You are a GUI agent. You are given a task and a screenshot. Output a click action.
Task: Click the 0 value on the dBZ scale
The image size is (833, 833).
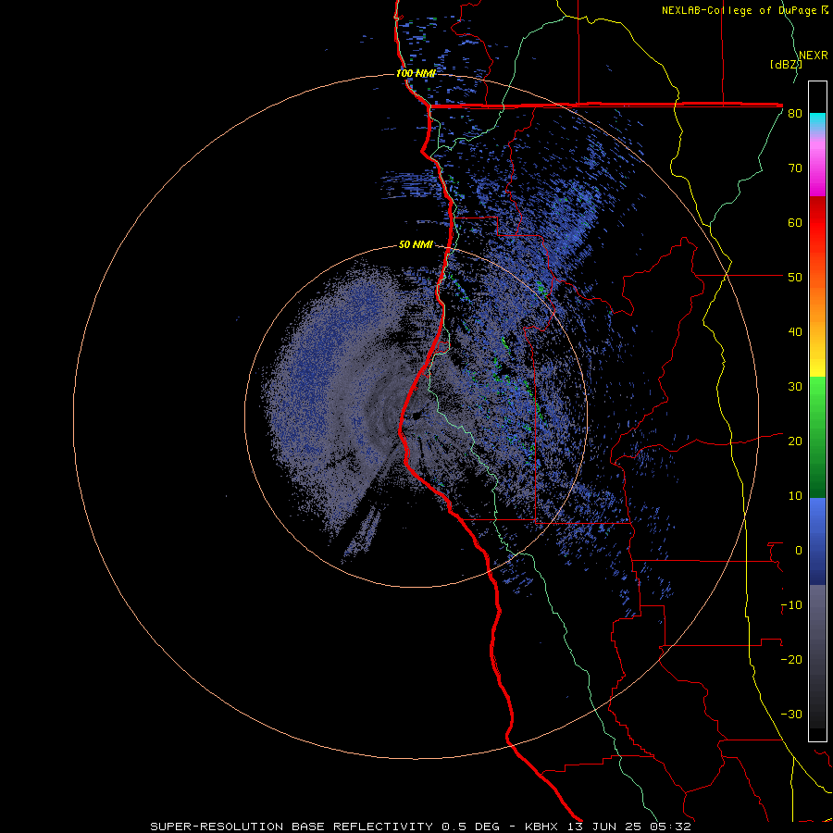pyautogui.click(x=799, y=551)
